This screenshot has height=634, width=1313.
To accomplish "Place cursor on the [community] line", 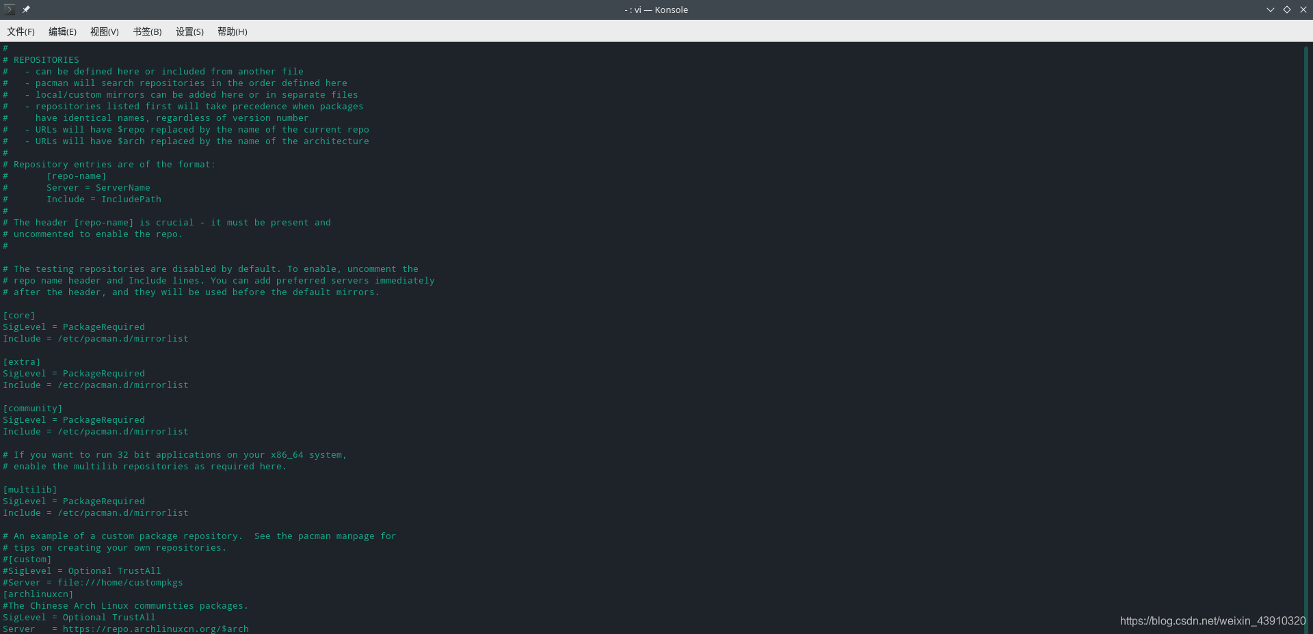I will coord(33,409).
